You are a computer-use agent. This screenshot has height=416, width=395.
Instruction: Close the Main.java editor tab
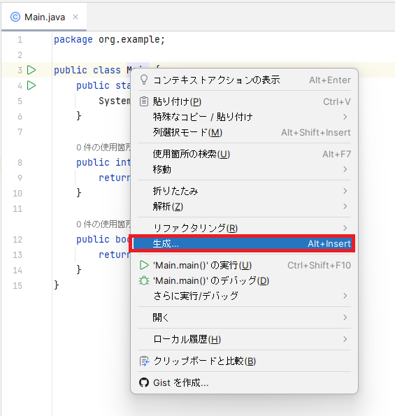click(x=76, y=17)
